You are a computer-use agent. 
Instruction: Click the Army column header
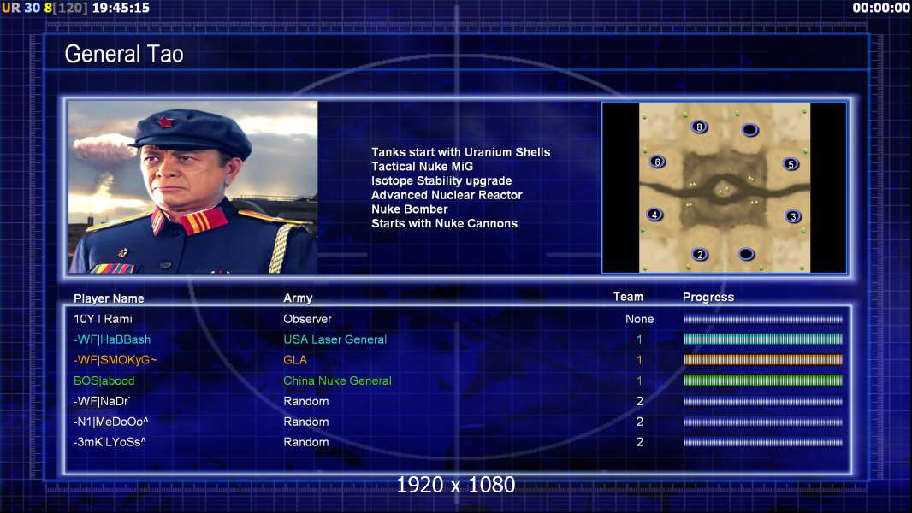point(298,298)
